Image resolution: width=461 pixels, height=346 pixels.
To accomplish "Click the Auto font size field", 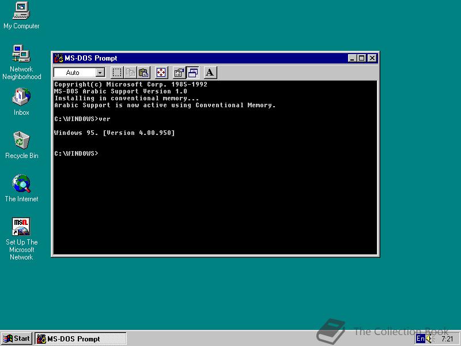I will [x=75, y=73].
